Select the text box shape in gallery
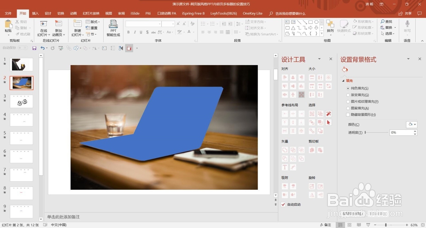 coord(288,22)
